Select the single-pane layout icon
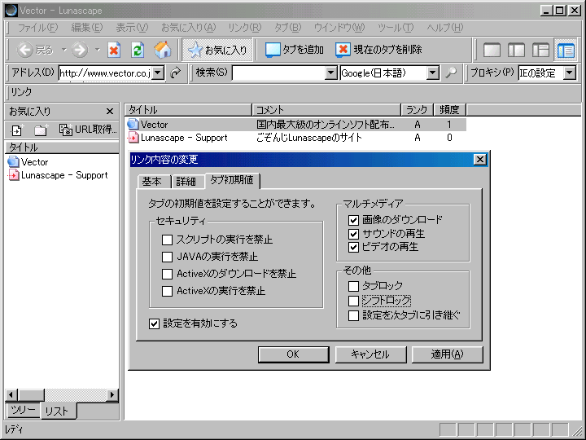 pos(492,50)
